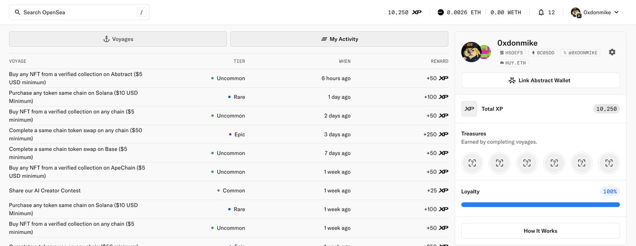
Task: Click the HUY.ETH Discord badge
Action: click(511, 62)
